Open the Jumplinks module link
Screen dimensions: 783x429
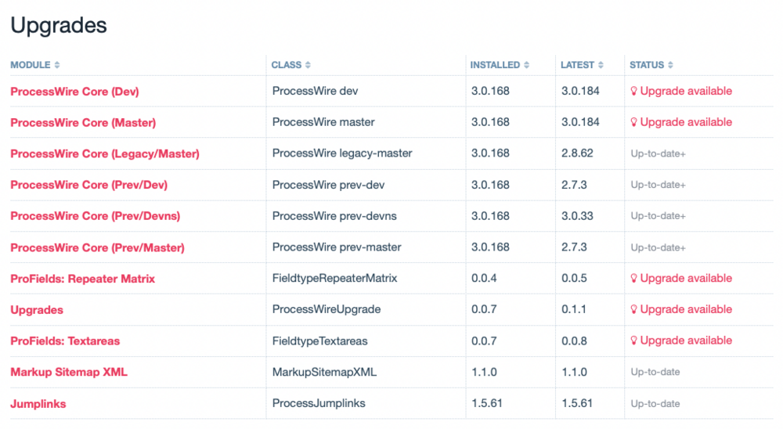click(x=38, y=403)
